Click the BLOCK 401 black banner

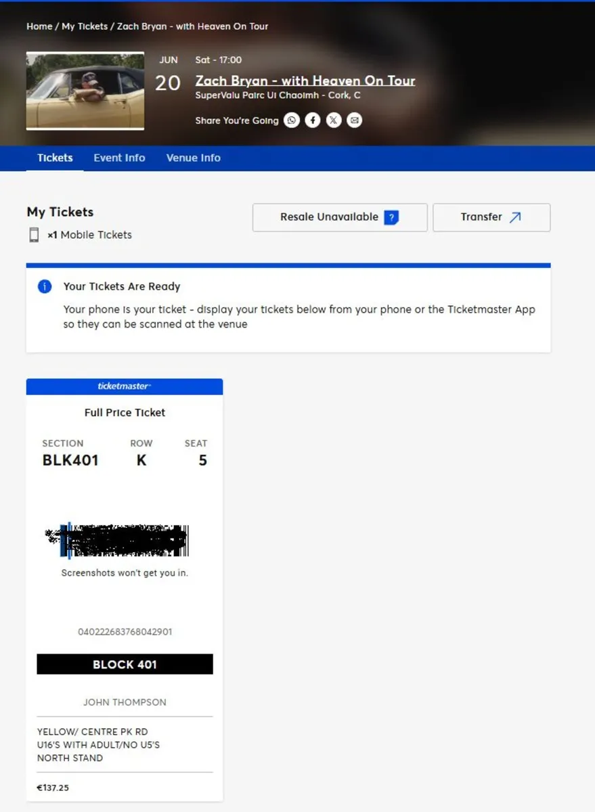tap(125, 664)
